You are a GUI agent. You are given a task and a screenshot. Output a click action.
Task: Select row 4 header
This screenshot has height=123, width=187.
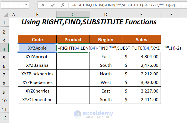pyautogui.click(x=5, y=48)
